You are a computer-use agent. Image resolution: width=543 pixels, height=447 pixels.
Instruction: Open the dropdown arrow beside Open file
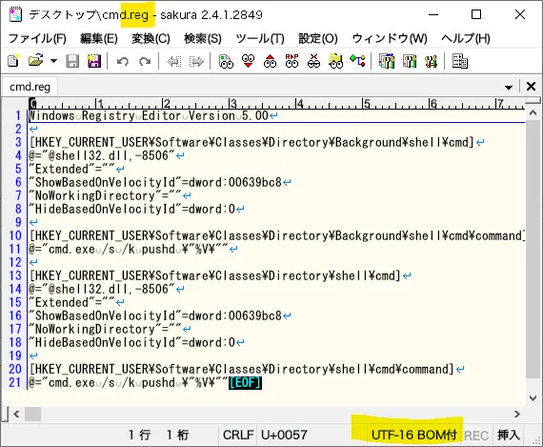[x=53, y=61]
